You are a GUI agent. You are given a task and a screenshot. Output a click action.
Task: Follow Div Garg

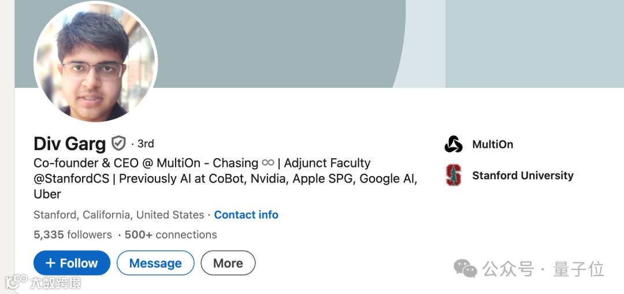pos(72,263)
